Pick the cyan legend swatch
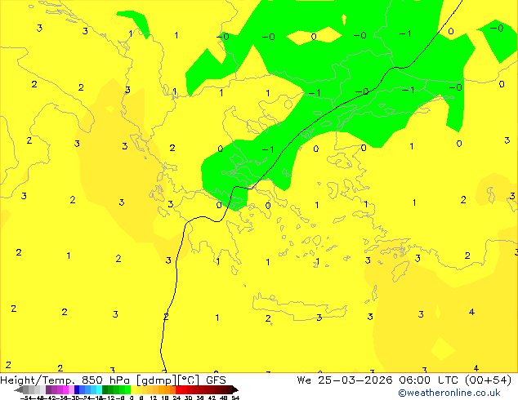The height and width of the screenshot is (400, 518). 100,389
